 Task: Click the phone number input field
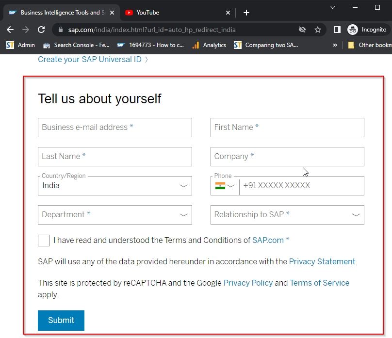[301, 186]
